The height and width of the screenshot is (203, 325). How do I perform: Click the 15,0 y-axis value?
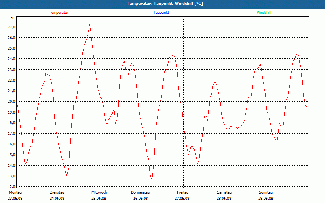(12, 155)
